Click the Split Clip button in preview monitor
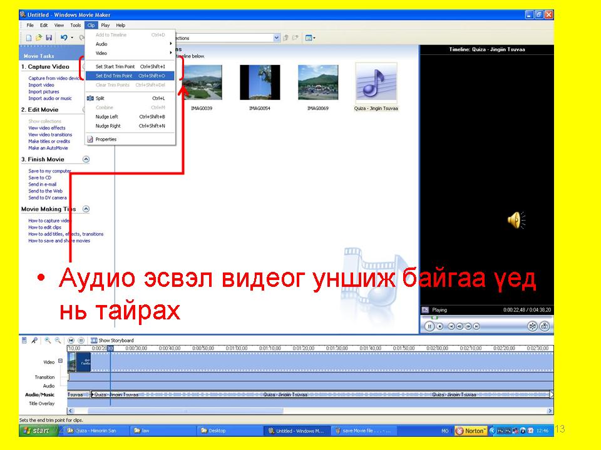 tap(532, 326)
